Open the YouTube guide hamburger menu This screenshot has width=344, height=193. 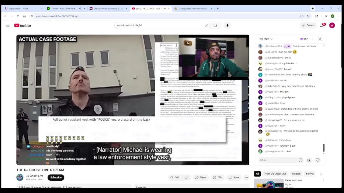[8, 25]
